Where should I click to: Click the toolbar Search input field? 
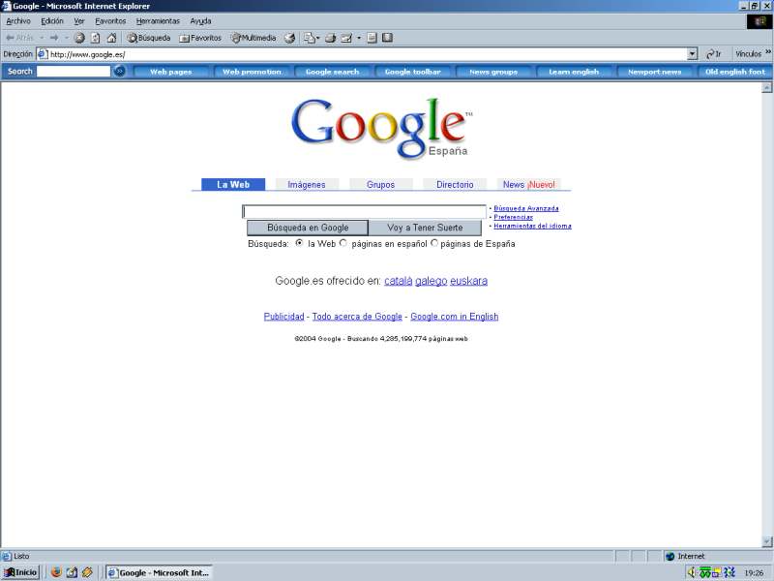(74, 71)
